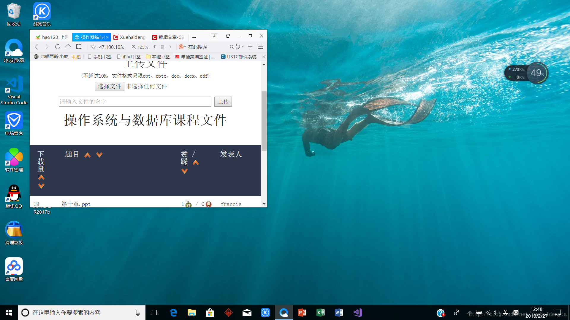Open the Windows Start menu
Viewport: 570px width, 320px height.
coord(9,313)
